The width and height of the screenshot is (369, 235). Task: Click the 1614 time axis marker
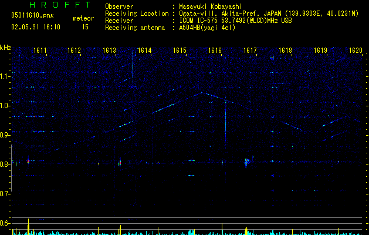click(144, 51)
